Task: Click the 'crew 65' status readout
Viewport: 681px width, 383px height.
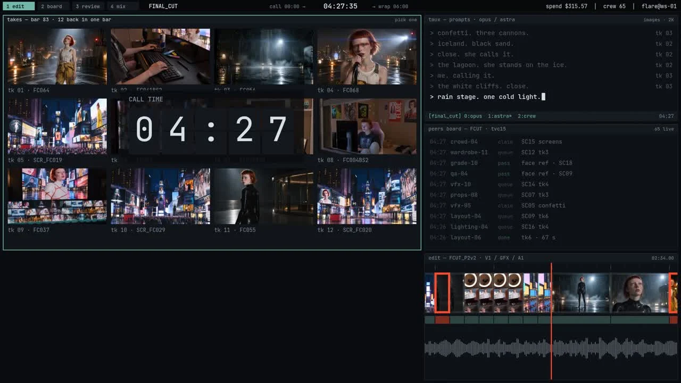Action: (614, 6)
